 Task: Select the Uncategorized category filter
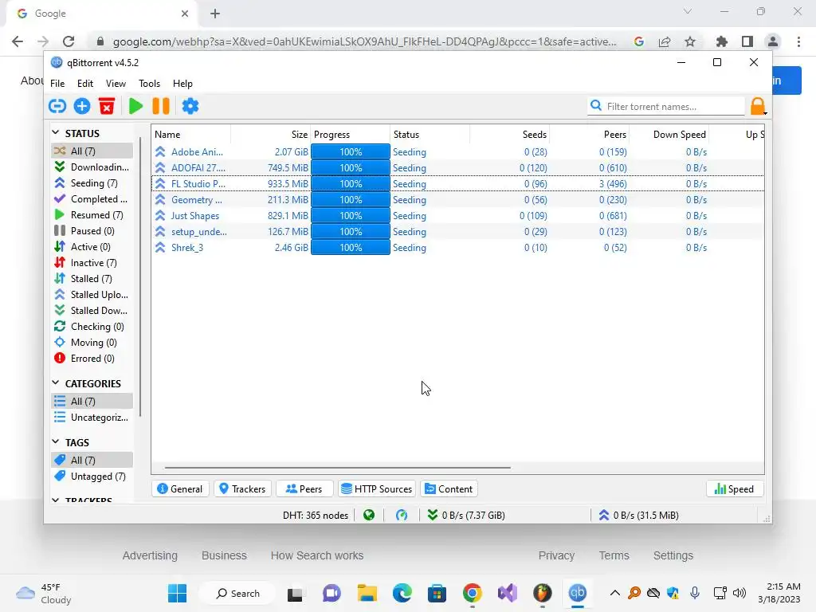(92, 418)
